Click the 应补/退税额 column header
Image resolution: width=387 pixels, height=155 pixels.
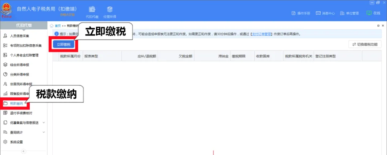(140, 56)
